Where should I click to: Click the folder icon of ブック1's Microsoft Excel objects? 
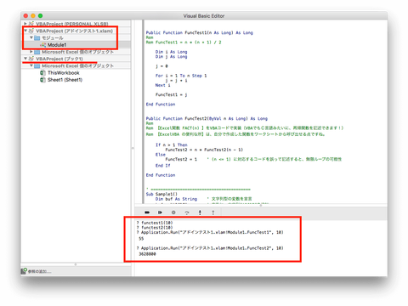pyautogui.click(x=37, y=65)
